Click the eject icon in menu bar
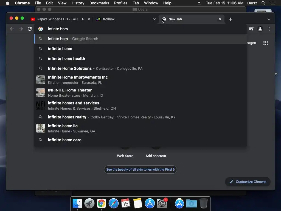Viewport: 281px width, 211px height. [199, 3]
